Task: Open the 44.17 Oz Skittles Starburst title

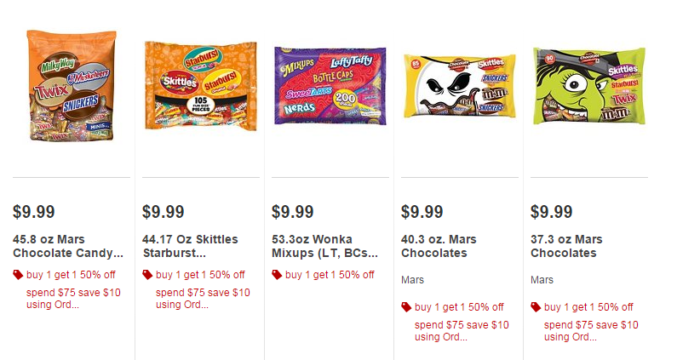Action: pos(190,246)
